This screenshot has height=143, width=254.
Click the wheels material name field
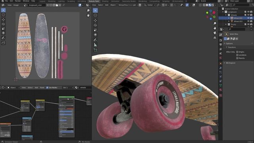[86, 87]
